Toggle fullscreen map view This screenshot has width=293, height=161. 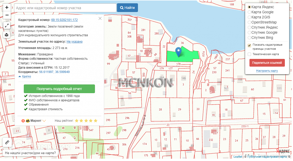click(7, 26)
